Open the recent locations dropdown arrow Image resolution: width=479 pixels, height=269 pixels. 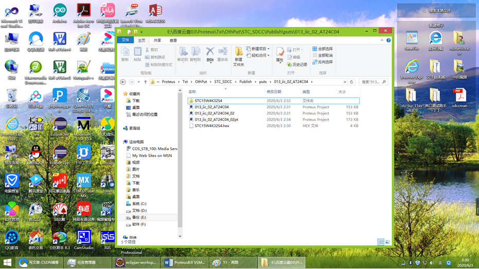139,82
